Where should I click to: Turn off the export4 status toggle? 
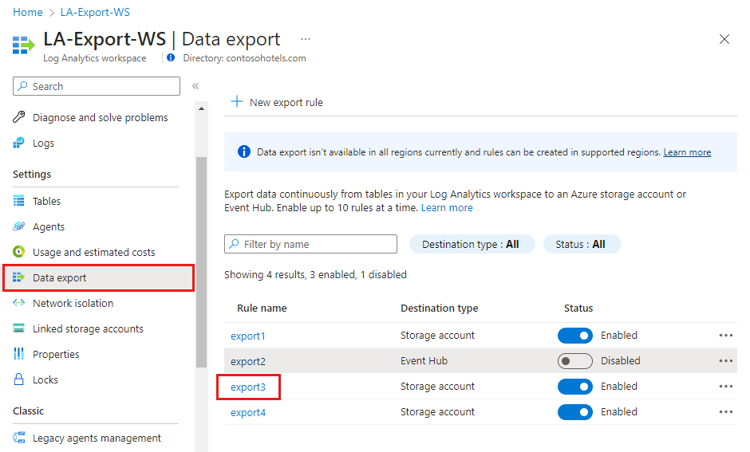coord(574,412)
